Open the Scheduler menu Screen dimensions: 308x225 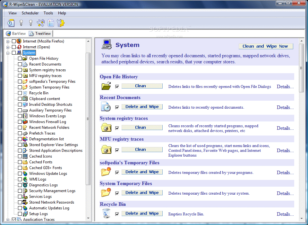30,13
